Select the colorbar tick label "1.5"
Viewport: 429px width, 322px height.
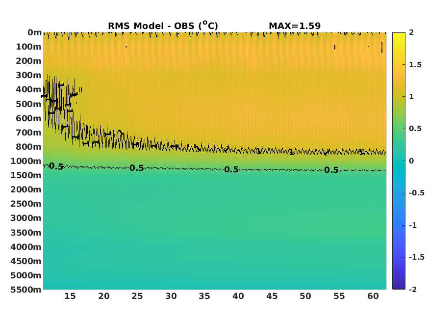pyautogui.click(x=415, y=65)
